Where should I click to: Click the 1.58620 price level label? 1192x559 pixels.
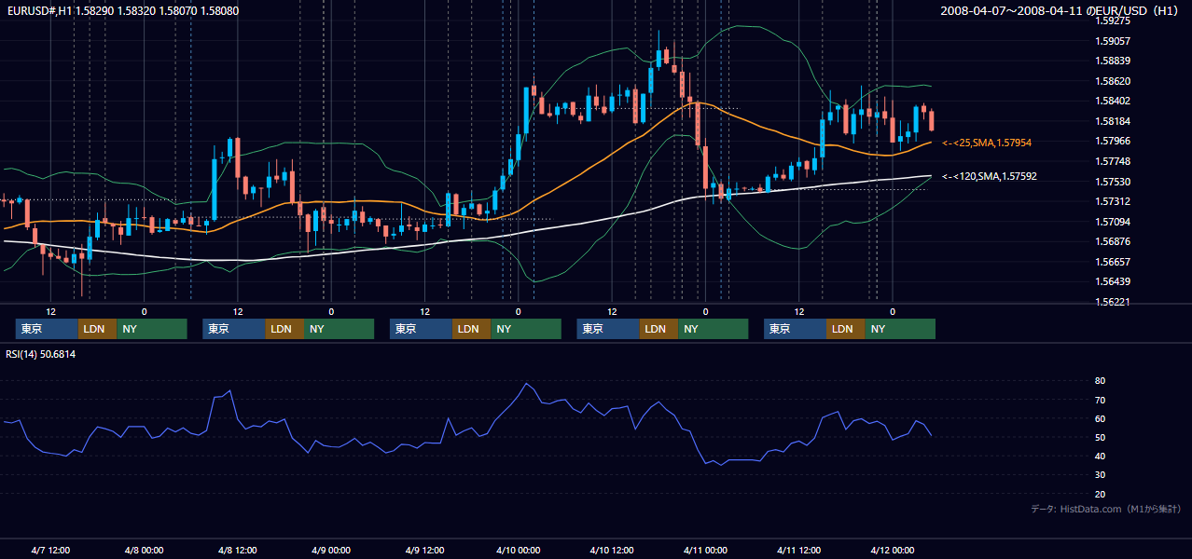click(1114, 81)
